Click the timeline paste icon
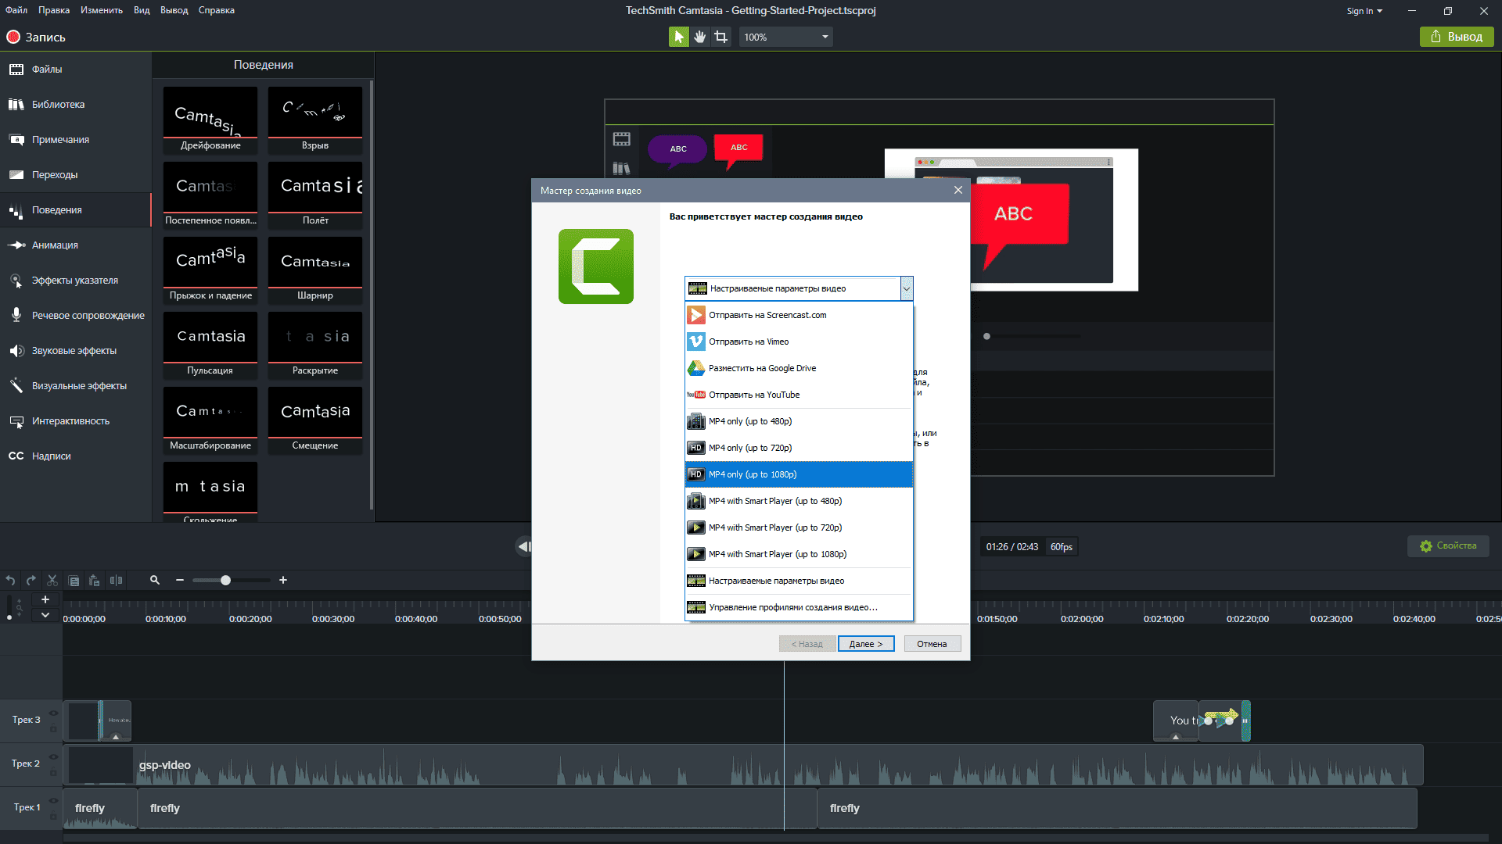This screenshot has width=1502, height=844. pos(95,581)
